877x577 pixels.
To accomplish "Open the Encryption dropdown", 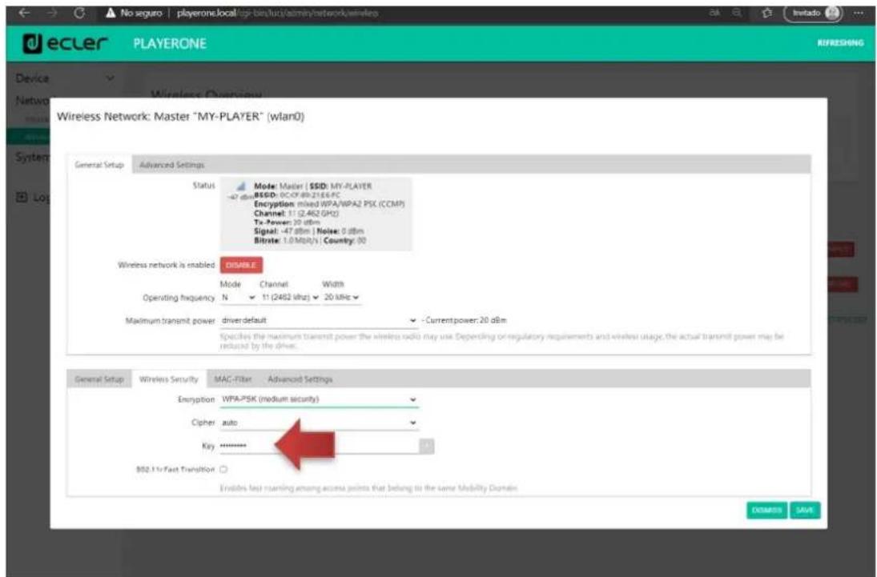I will [x=318, y=398].
